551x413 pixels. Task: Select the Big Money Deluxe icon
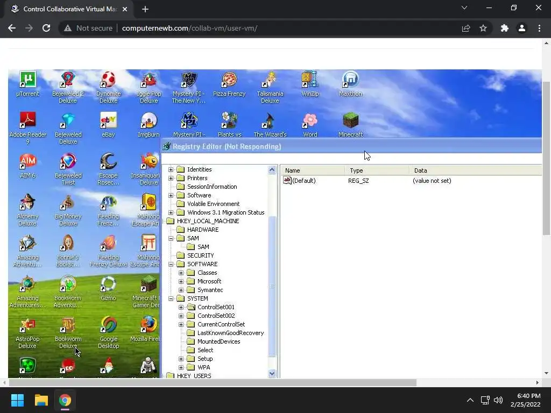click(68, 210)
